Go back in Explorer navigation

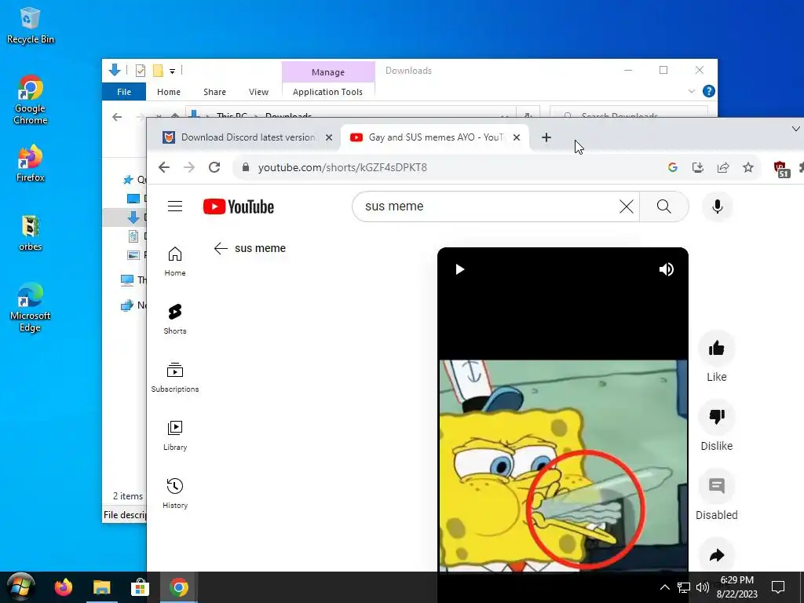[117, 118]
